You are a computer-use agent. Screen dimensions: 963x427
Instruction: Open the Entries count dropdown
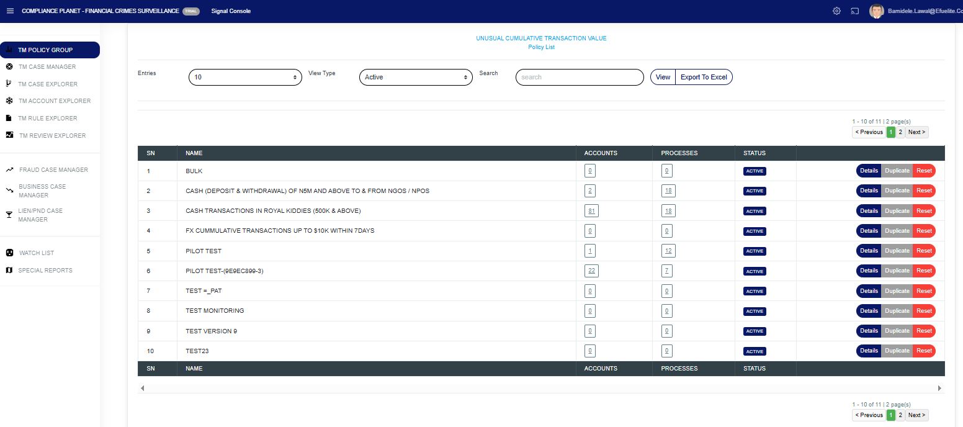point(245,77)
